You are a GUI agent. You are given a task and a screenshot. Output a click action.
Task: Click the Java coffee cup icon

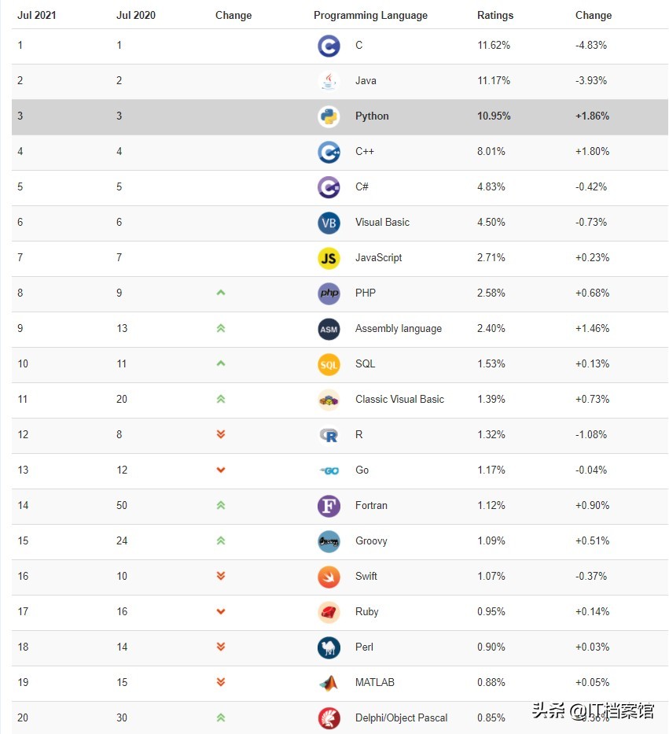(329, 81)
